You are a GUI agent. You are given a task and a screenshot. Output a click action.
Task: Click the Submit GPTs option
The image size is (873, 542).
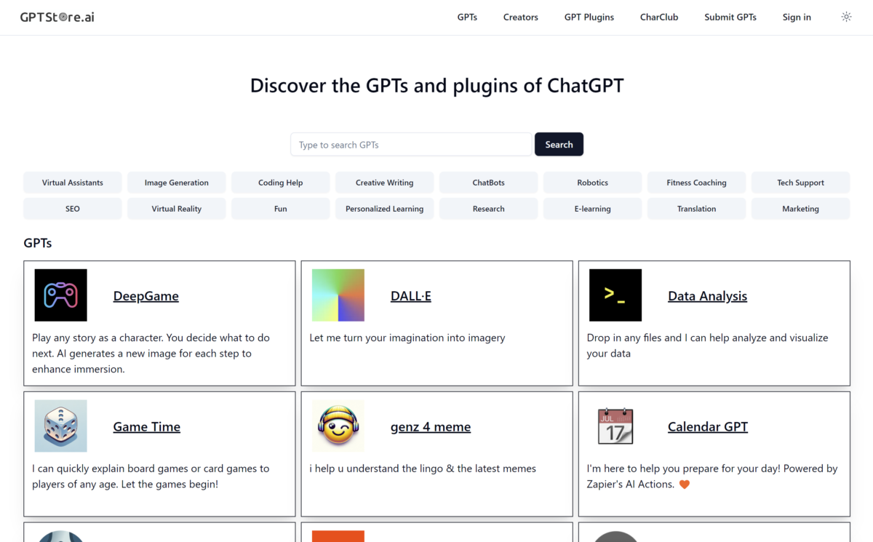[730, 17]
